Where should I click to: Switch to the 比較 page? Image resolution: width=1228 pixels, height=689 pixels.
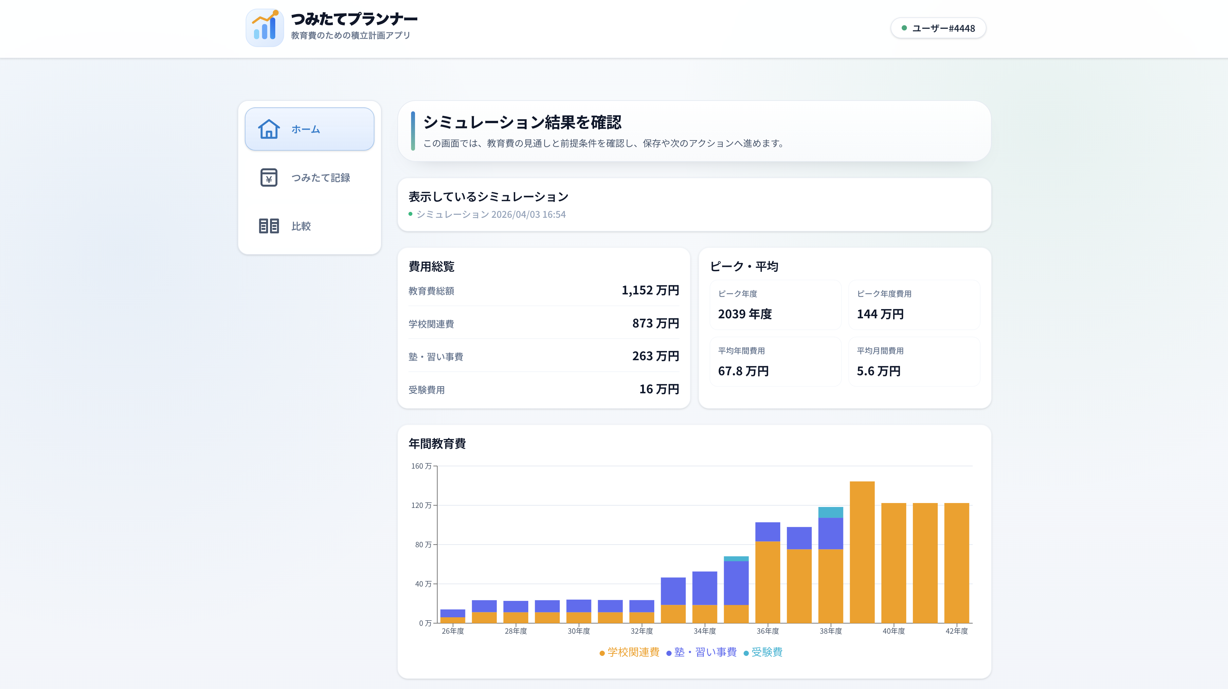click(301, 226)
